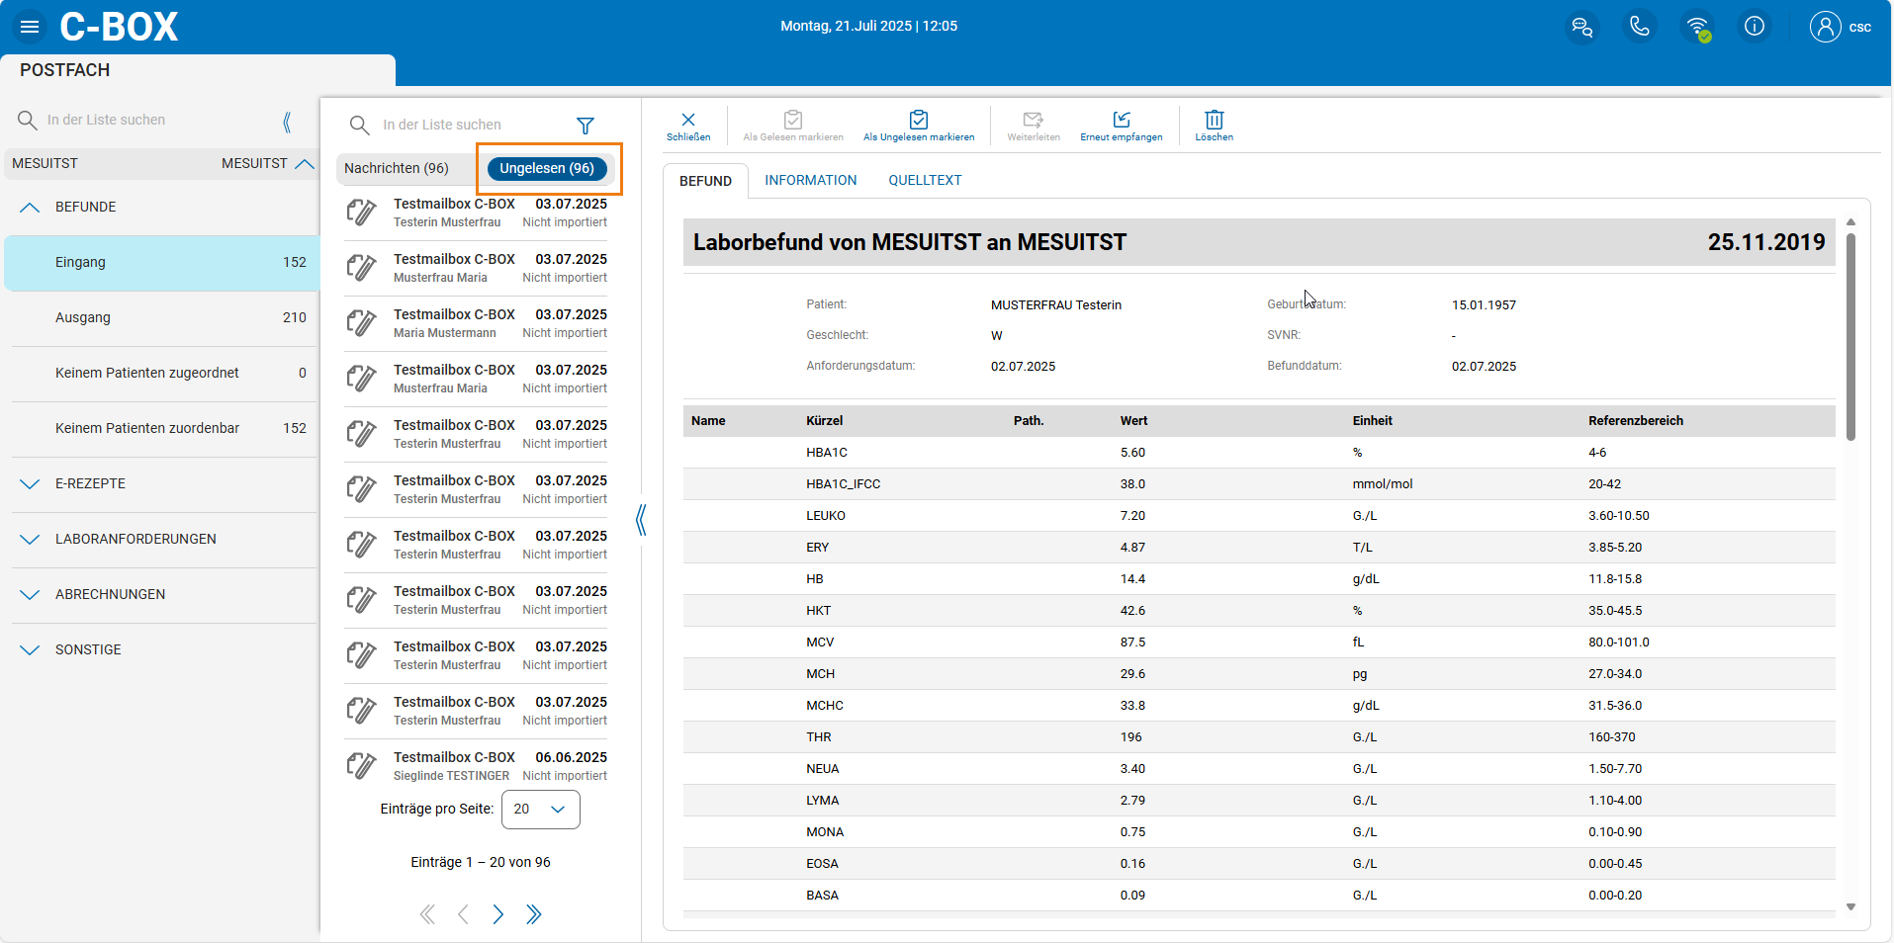The image size is (1894, 943).
Task: Open the QUELLTEXT tab
Action: click(x=925, y=180)
